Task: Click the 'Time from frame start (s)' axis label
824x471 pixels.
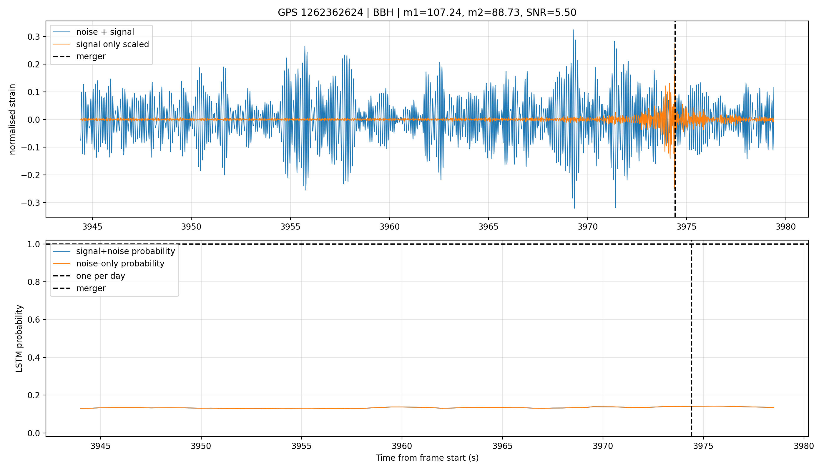Action: 427,458
